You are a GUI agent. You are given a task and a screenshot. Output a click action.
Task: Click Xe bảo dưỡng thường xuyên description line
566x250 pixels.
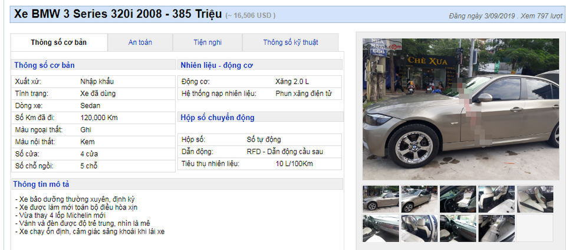click(x=75, y=199)
